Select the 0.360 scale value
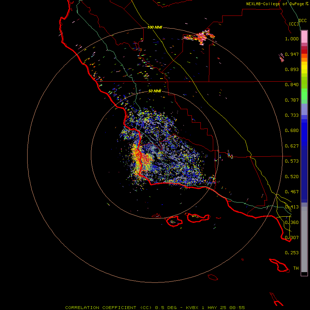Screen dimensions: 310x310 point(292,223)
